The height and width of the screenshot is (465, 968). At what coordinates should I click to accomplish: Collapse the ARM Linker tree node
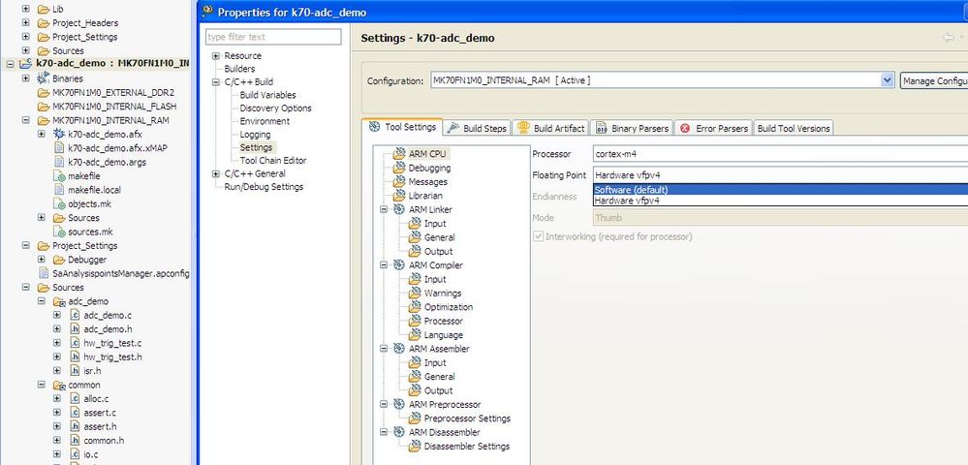pyautogui.click(x=384, y=209)
